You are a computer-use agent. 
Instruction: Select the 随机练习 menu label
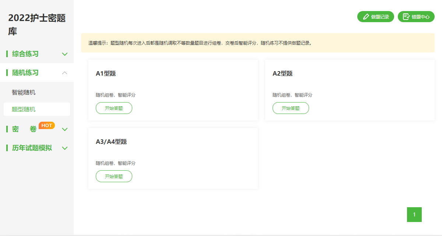25,73
